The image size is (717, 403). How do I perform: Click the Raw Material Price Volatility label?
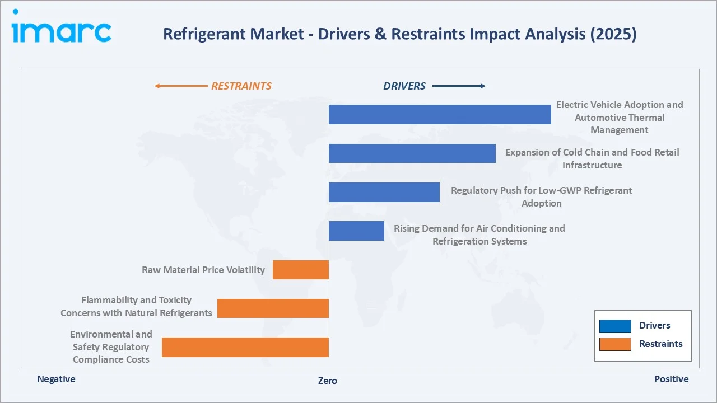[203, 270]
